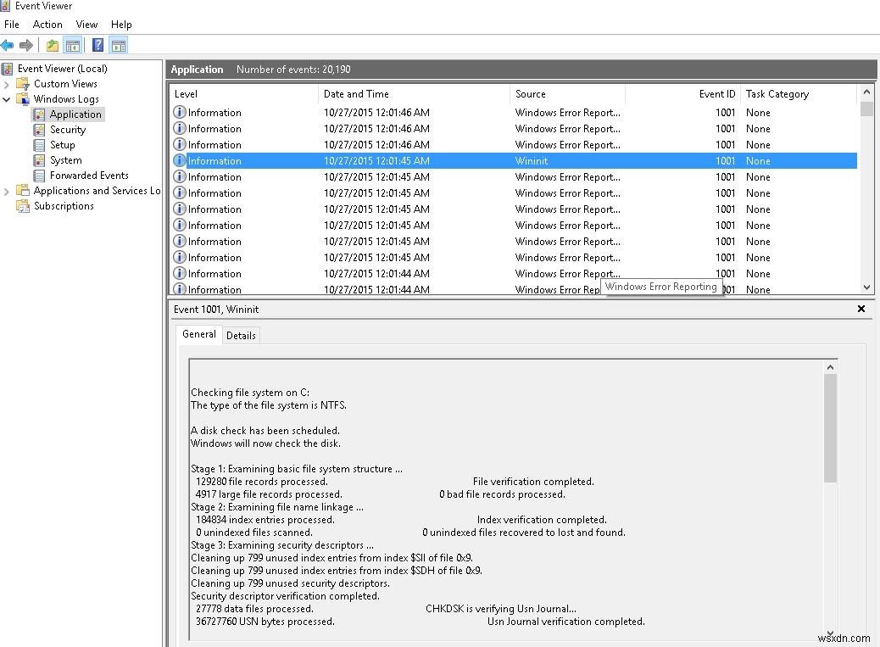Collapse the Windows Logs tree node
Screen dimensions: 880x647
coord(5,98)
